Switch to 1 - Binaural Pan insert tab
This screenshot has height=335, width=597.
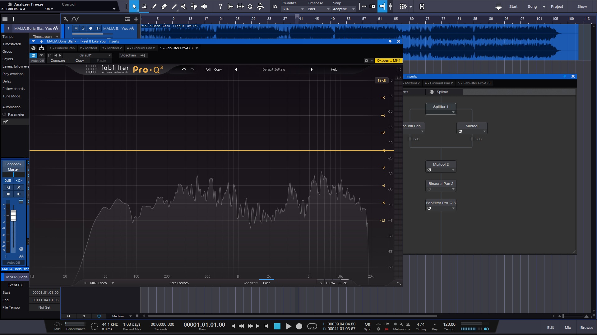click(62, 48)
